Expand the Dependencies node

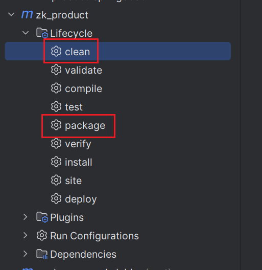coord(26,254)
